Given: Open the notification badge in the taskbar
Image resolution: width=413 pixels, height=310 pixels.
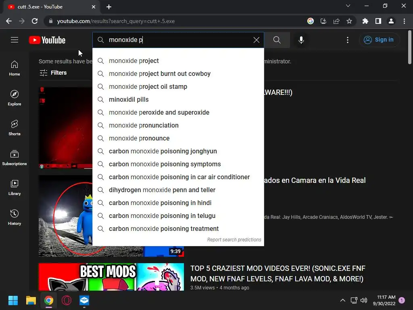Looking at the screenshot, I should click(402, 300).
